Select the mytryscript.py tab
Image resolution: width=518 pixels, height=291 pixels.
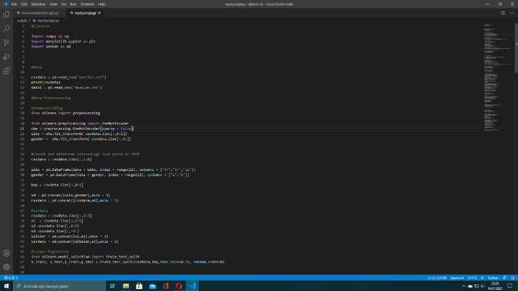[85, 13]
